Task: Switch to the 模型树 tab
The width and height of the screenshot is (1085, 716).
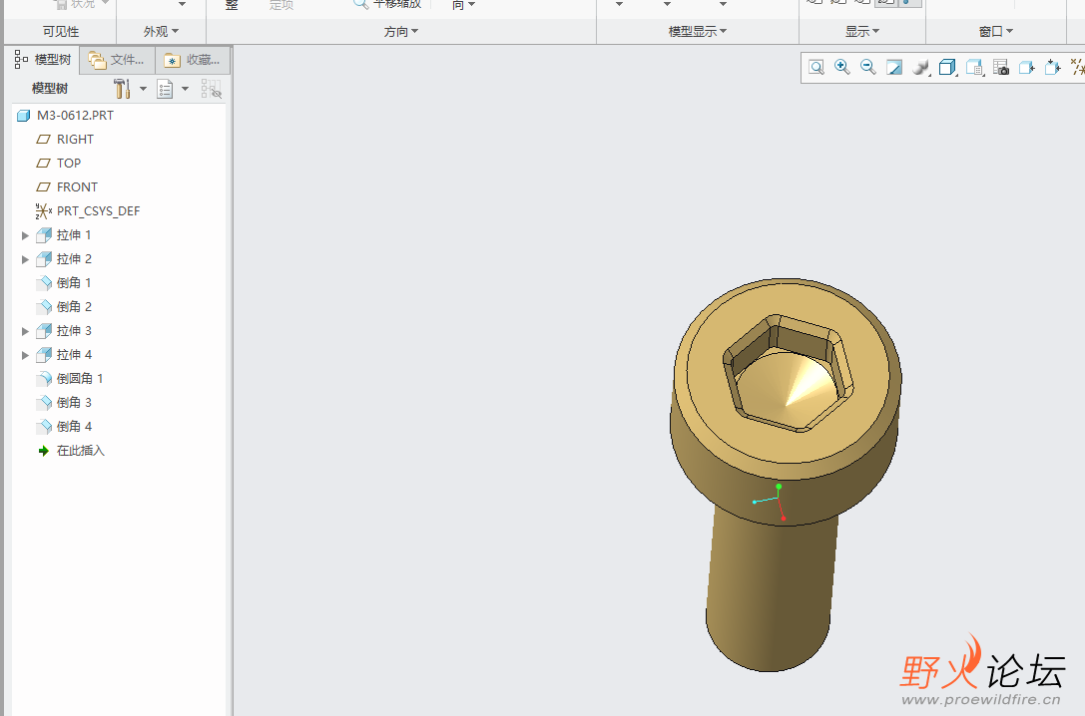Action: [43, 60]
